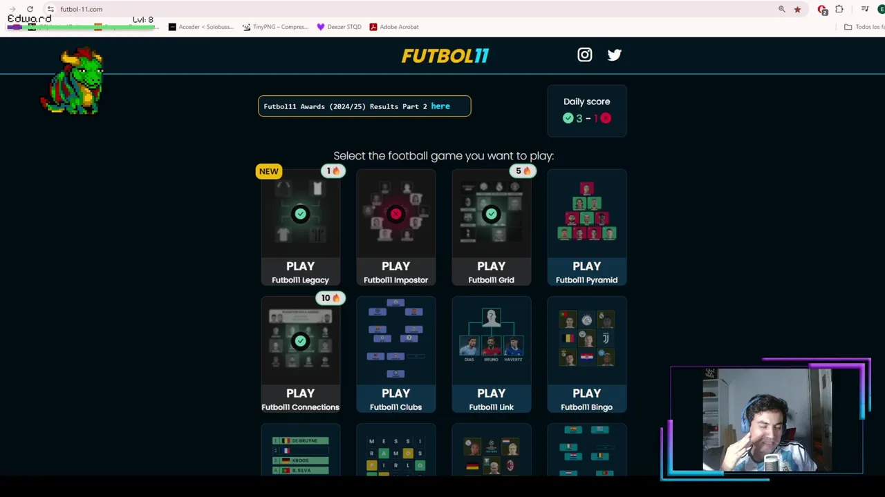This screenshot has height=497, width=885.
Task: Toggle the bookmark star icon
Action: pyautogui.click(x=797, y=9)
